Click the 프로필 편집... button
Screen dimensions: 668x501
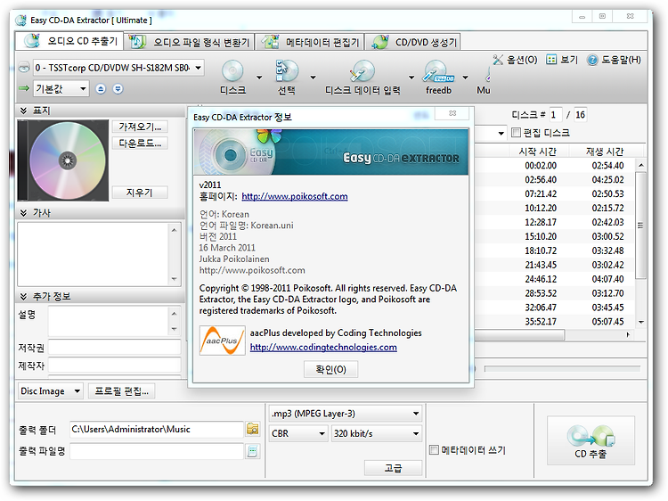coord(121,391)
